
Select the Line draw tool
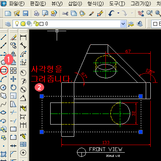(x=3, y=37)
